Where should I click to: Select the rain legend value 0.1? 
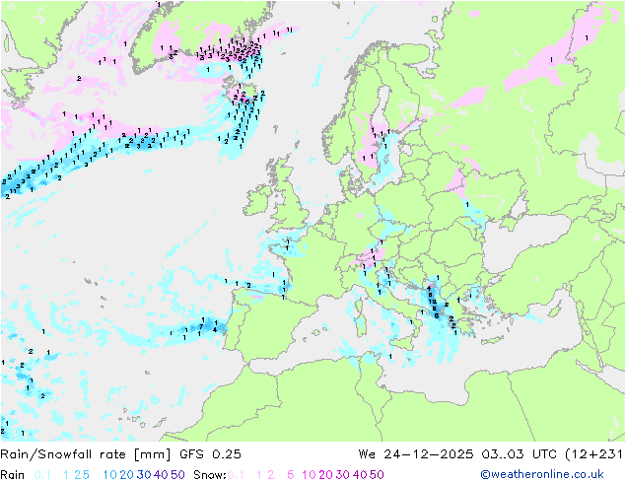42,475
